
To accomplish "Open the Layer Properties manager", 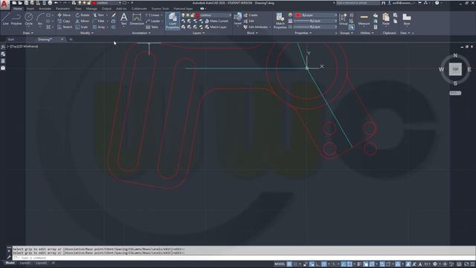I will (173, 21).
